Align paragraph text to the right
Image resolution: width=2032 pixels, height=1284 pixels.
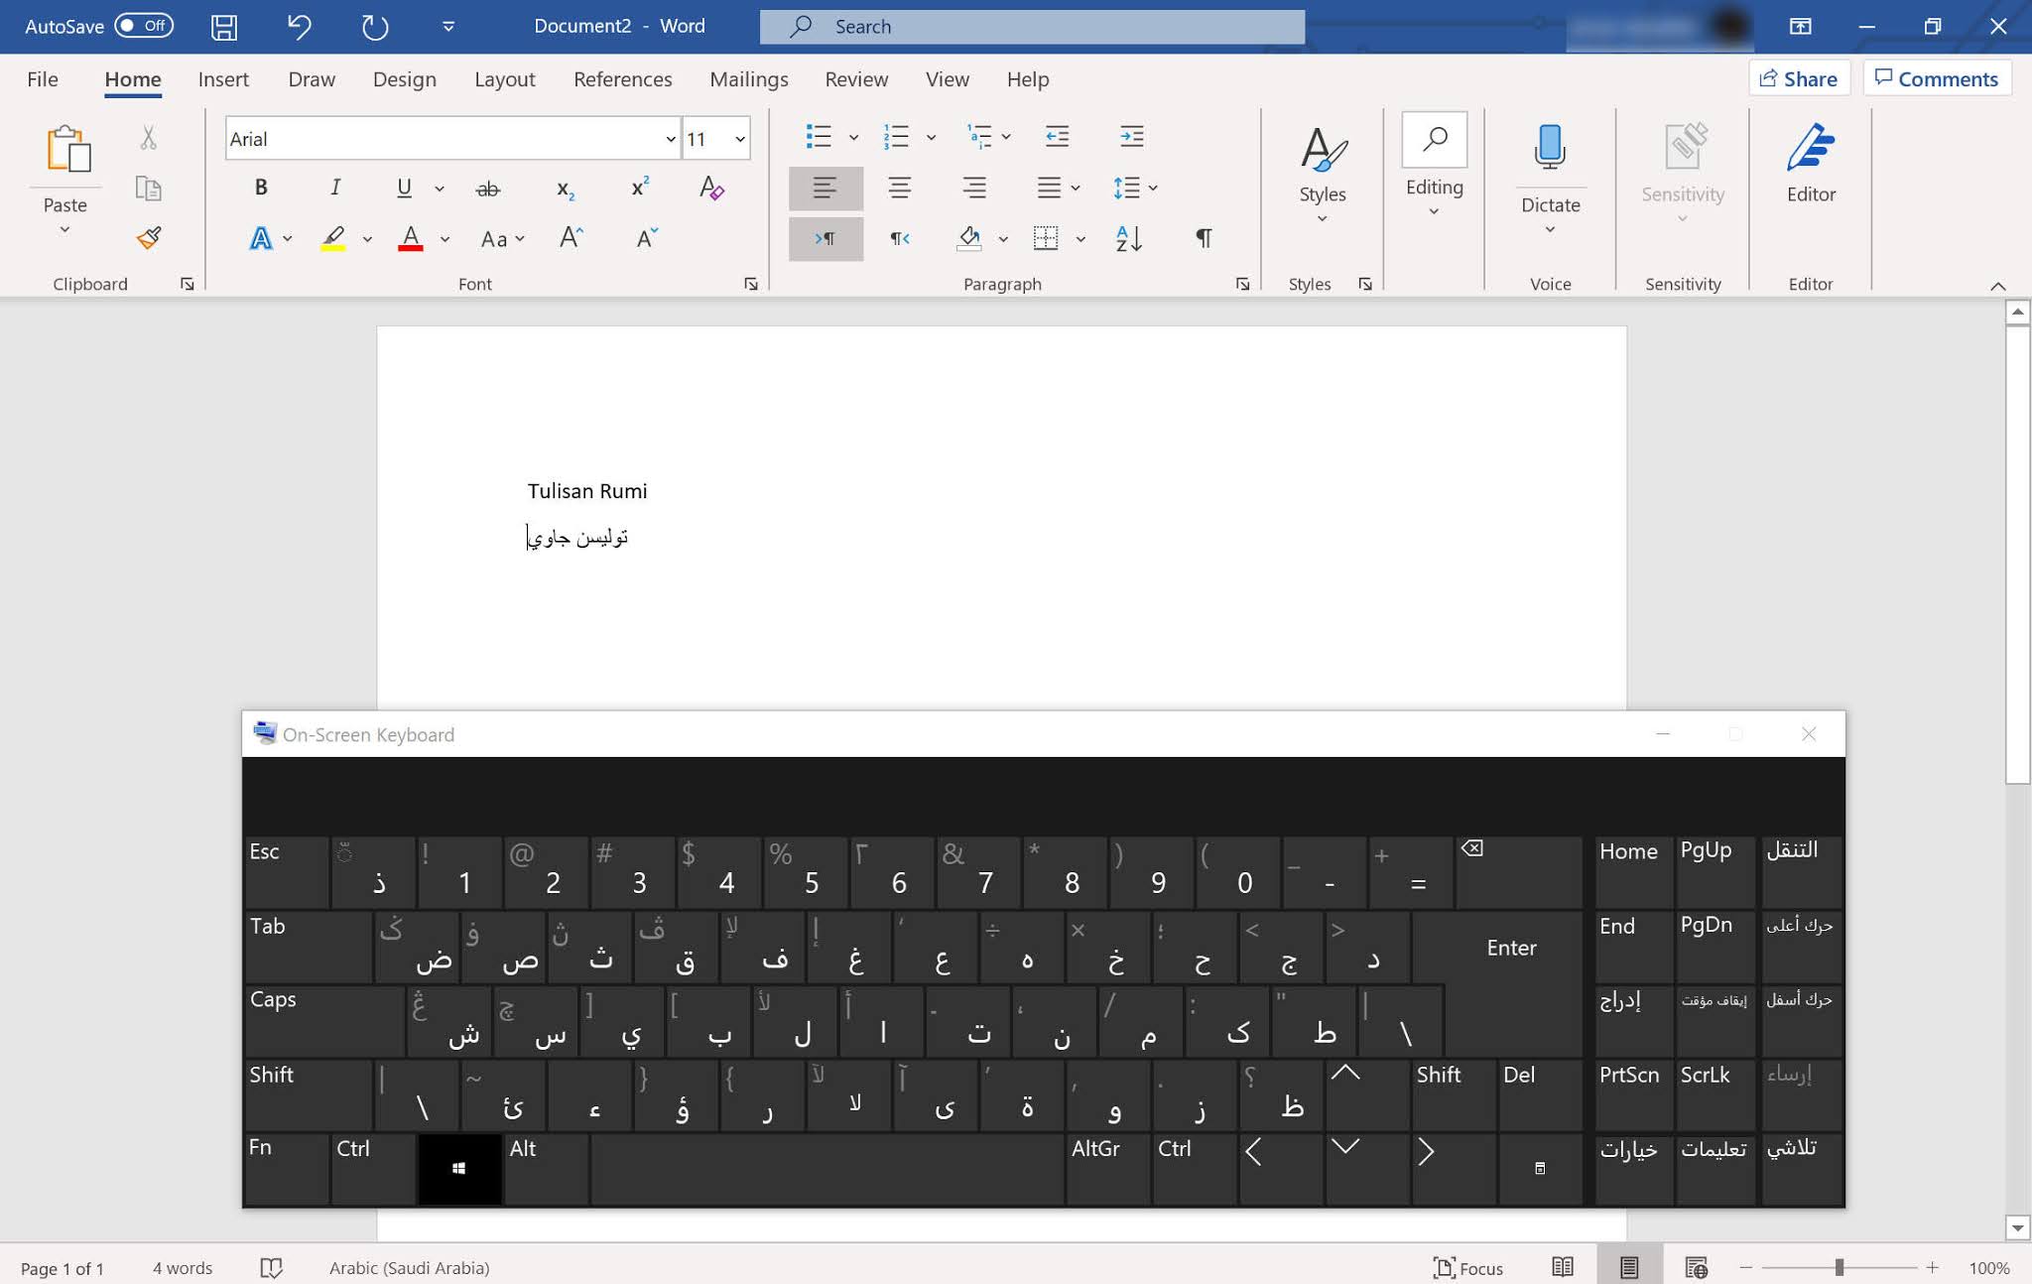pyautogui.click(x=974, y=188)
